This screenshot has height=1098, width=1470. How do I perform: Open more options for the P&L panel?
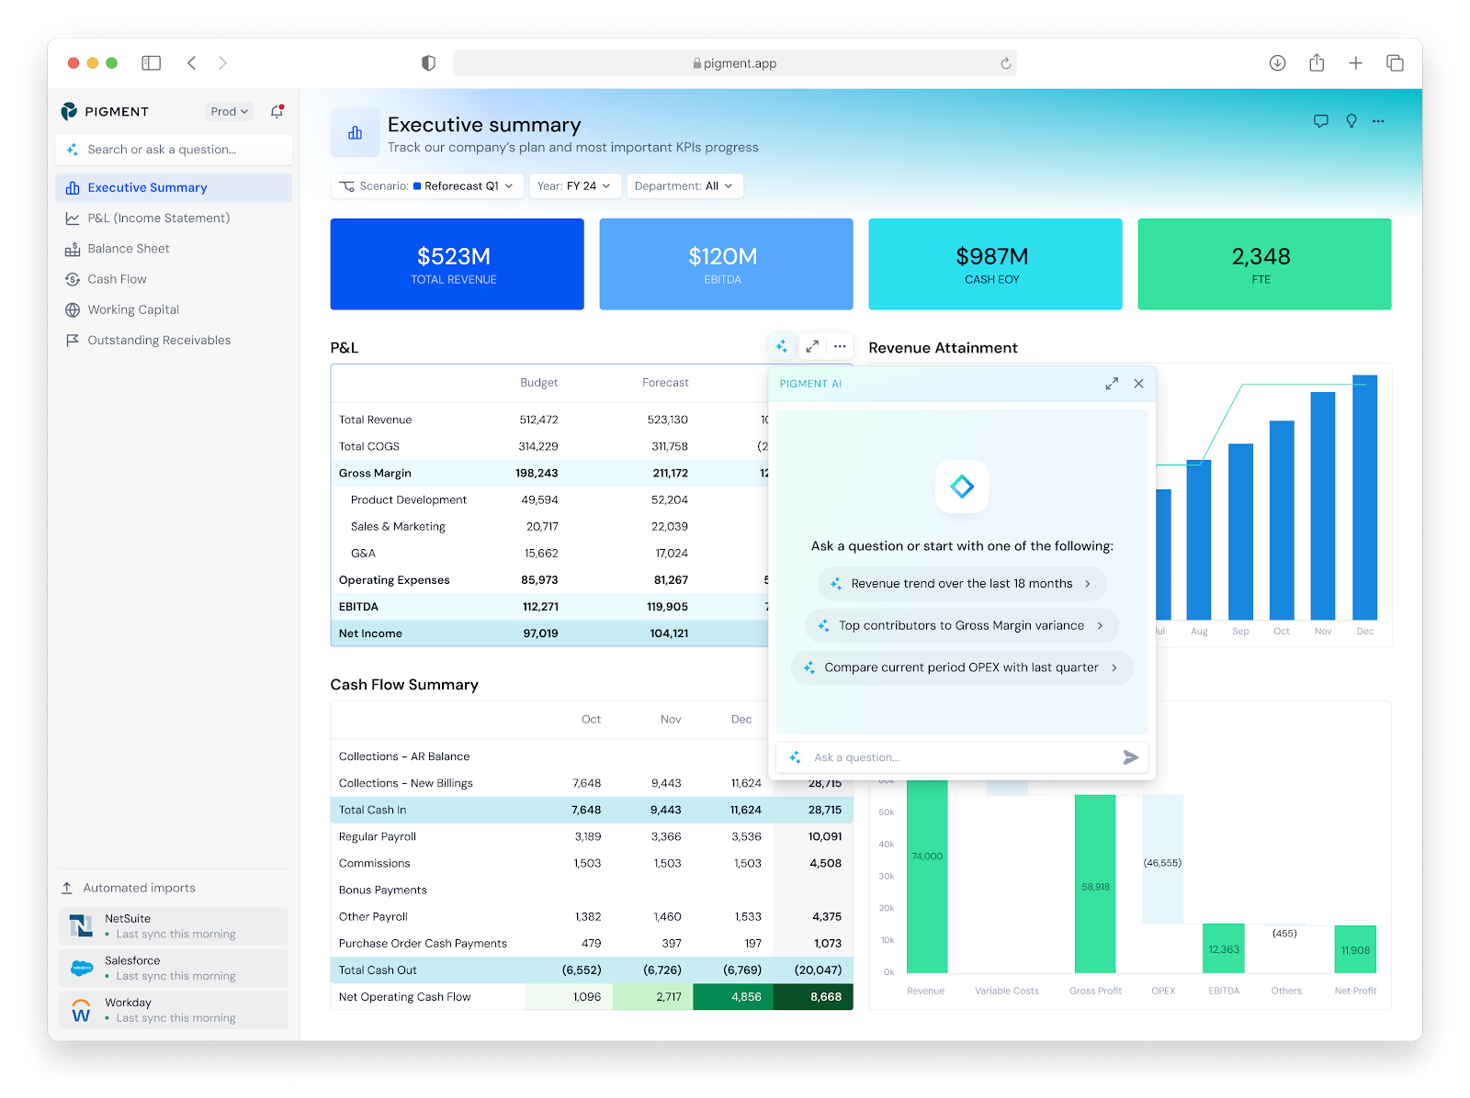(840, 346)
